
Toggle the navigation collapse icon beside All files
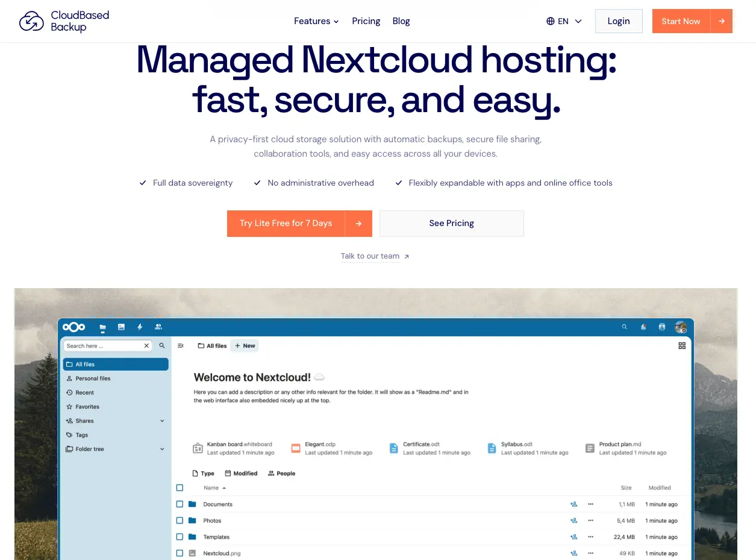coord(181,346)
